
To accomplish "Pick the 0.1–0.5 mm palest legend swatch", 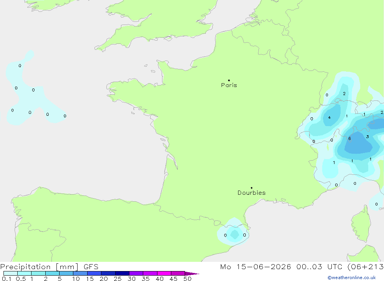I will pyautogui.click(x=10, y=273).
